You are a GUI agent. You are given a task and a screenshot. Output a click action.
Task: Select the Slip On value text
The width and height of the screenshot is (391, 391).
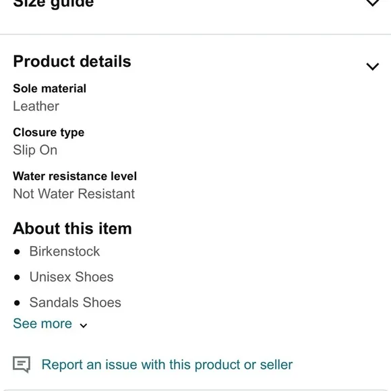(35, 150)
